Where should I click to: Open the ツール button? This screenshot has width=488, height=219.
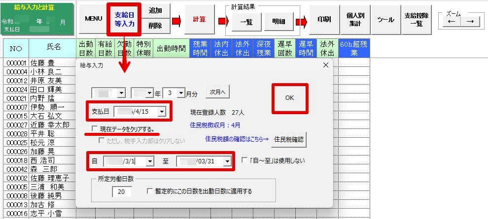tap(385, 20)
